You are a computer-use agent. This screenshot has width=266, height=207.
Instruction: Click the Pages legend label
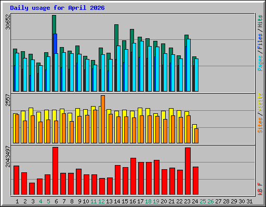(x=260, y=63)
